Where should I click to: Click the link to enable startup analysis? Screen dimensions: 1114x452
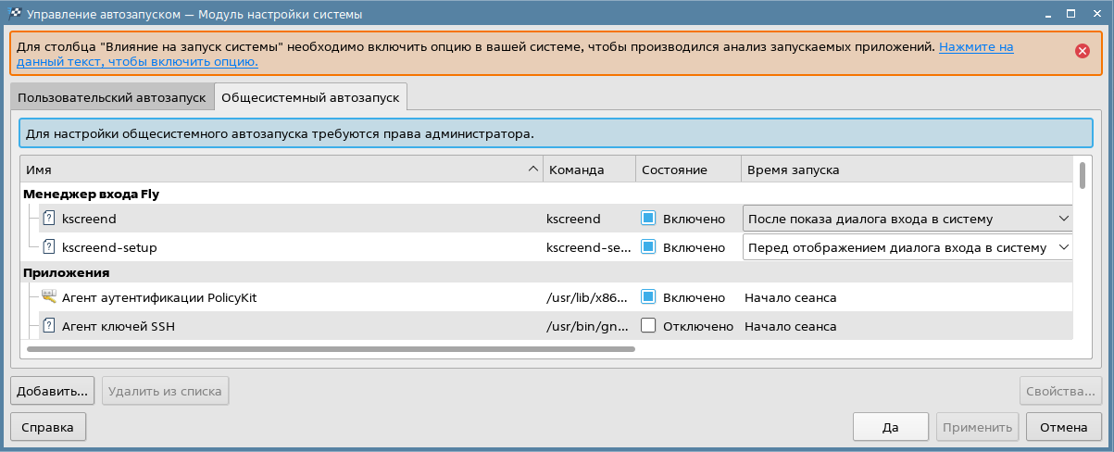click(976, 46)
